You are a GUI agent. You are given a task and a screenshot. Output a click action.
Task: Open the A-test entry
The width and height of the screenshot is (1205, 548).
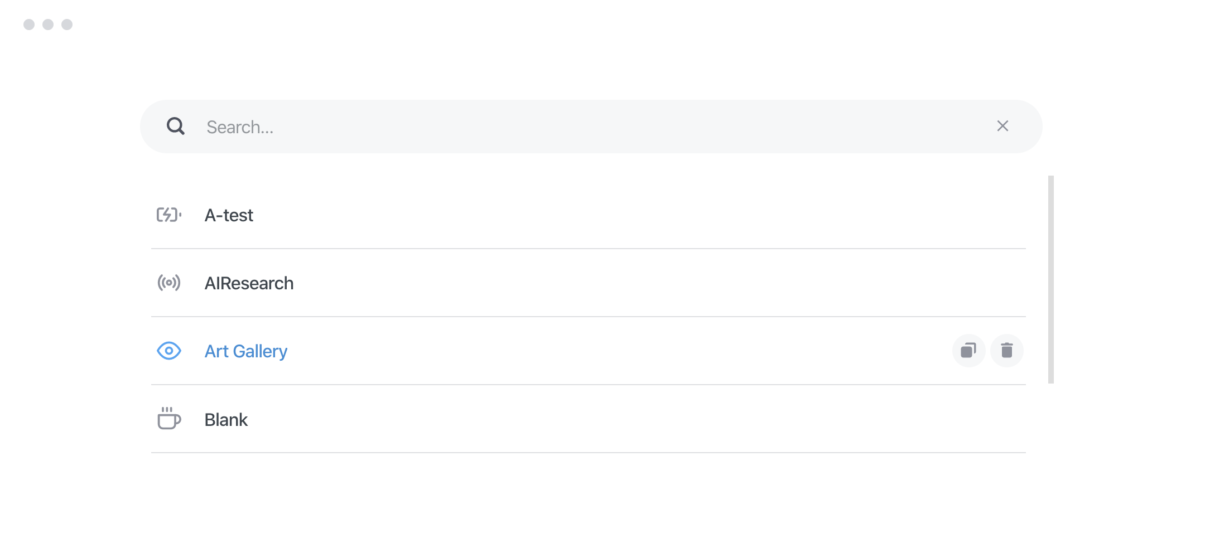(x=229, y=216)
